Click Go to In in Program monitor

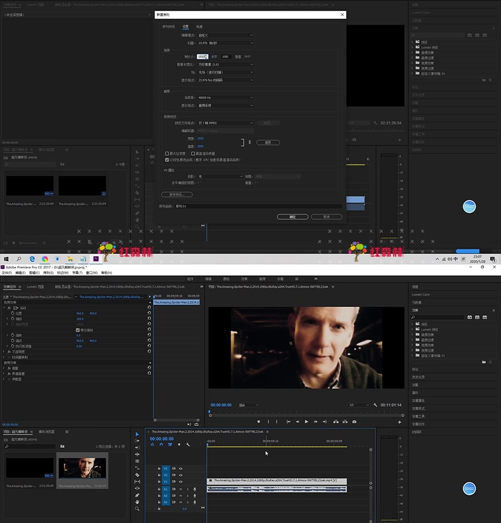coord(289,422)
